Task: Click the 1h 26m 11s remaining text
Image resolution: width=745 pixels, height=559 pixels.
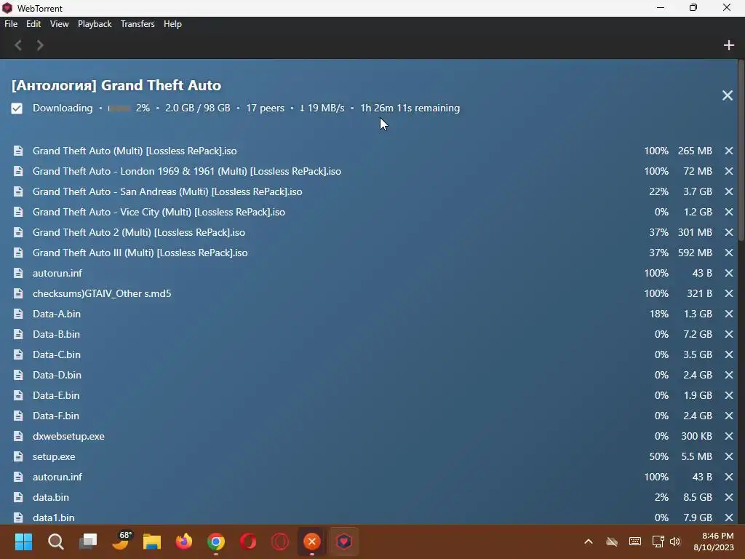Action: (x=410, y=108)
